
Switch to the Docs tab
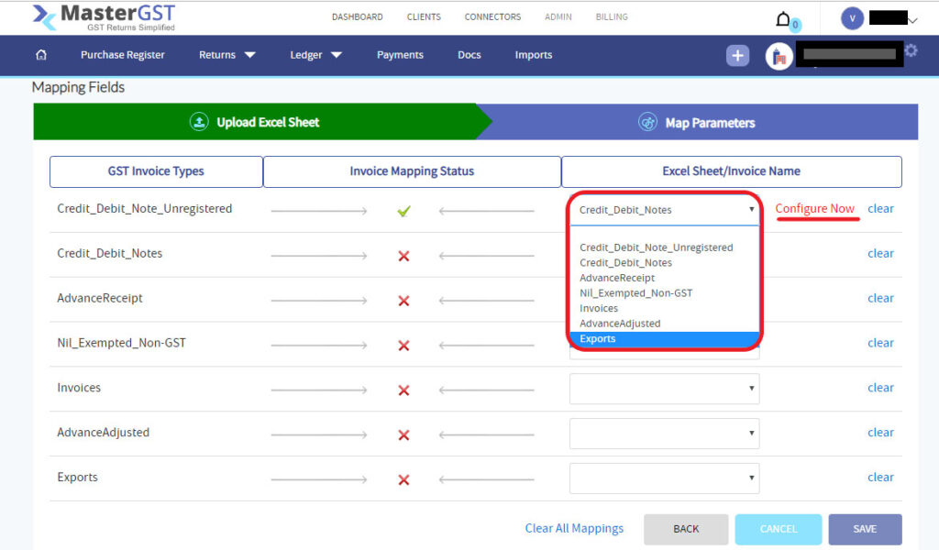click(x=469, y=55)
